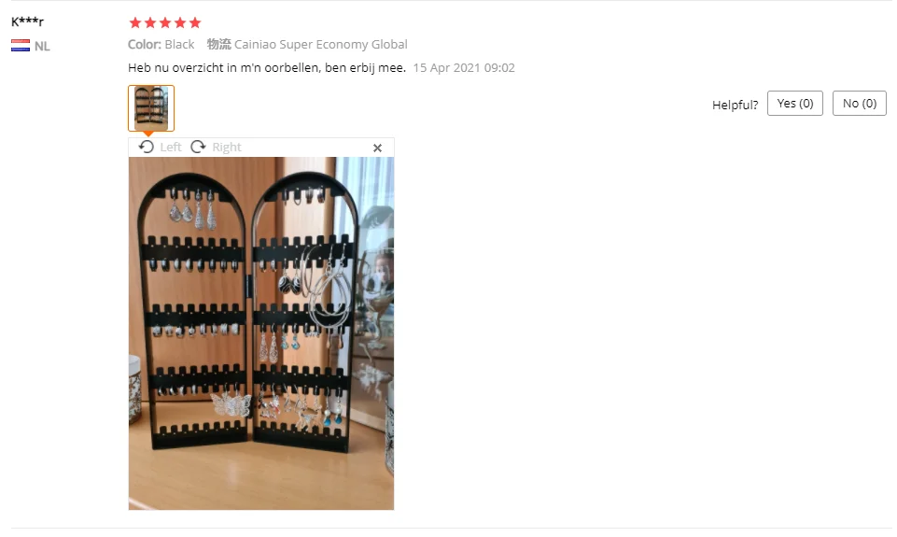Click the Dutch review comment text
Screen dimensions: 897x537
pyautogui.click(x=267, y=67)
